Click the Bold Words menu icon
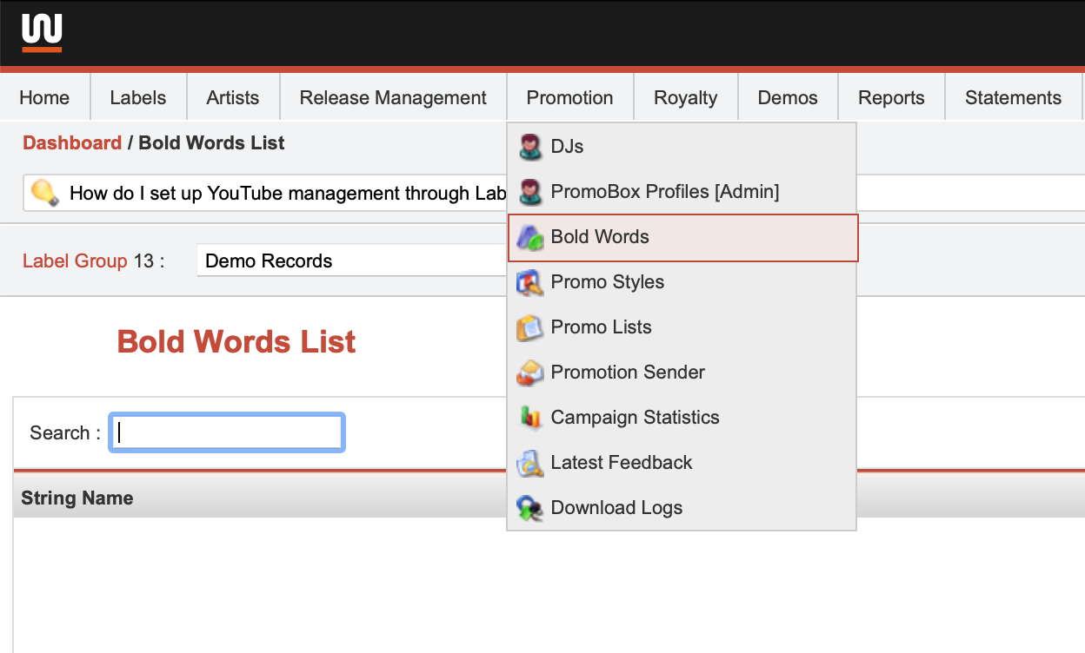This screenshot has width=1085, height=653. click(529, 237)
